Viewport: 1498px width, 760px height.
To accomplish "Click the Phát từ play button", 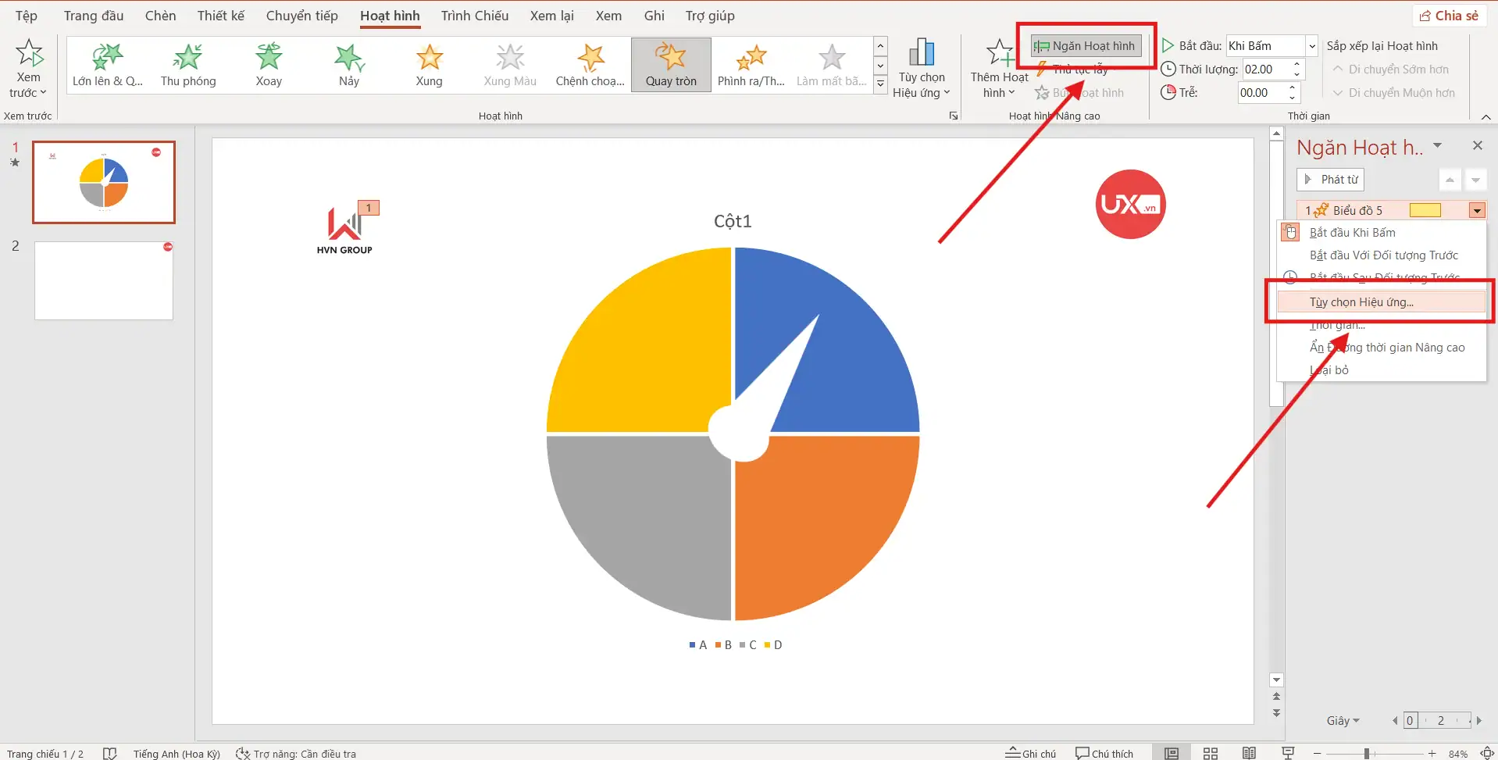I will point(1331,180).
